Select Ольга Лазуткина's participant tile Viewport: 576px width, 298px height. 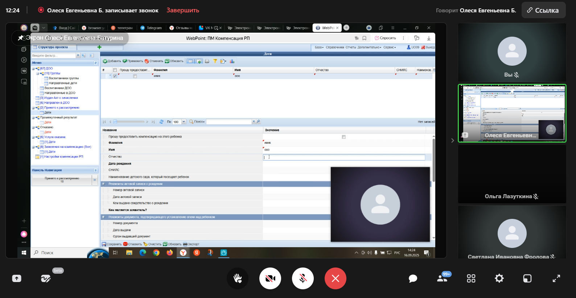pos(512,174)
